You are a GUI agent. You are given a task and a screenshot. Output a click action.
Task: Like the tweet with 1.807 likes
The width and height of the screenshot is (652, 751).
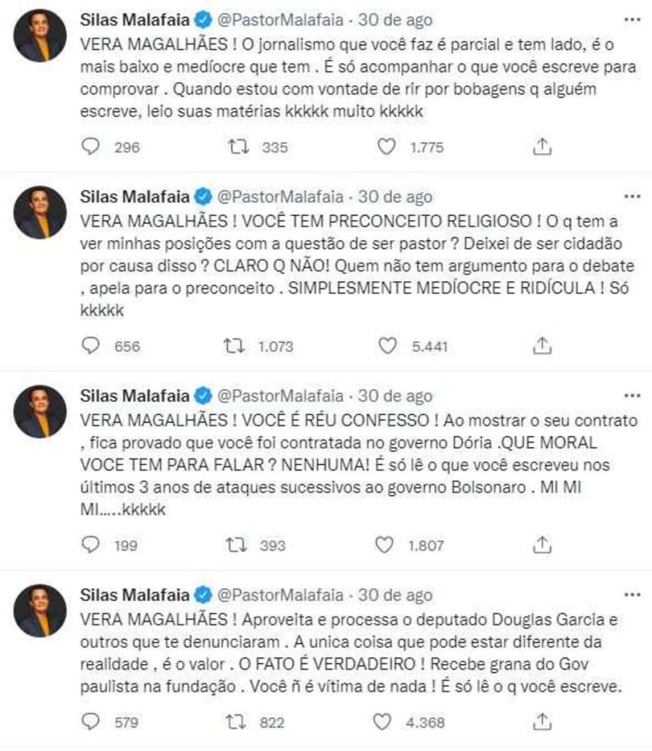[385, 545]
